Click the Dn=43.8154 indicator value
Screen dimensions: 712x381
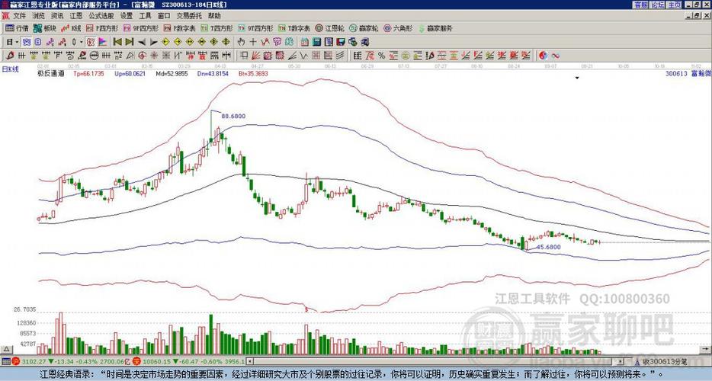(213, 73)
